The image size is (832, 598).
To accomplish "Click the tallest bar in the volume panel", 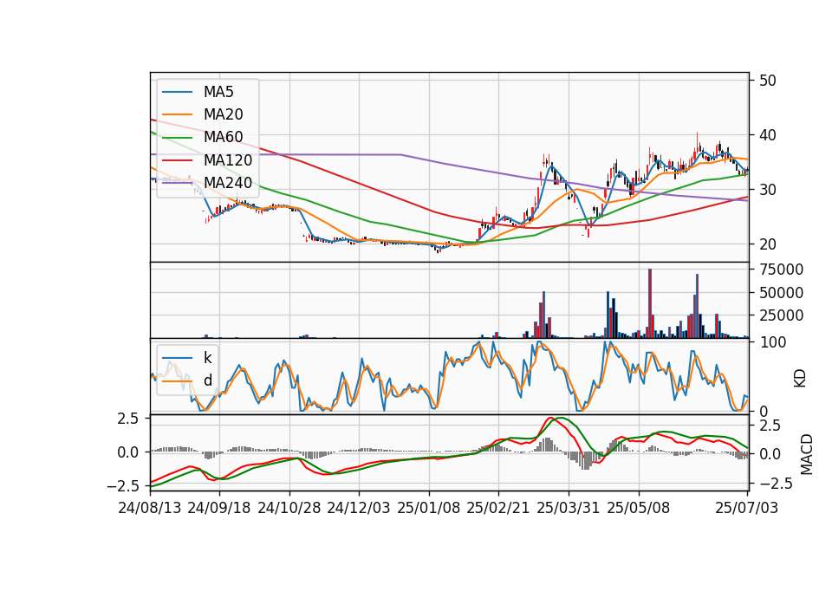I will click(650, 303).
